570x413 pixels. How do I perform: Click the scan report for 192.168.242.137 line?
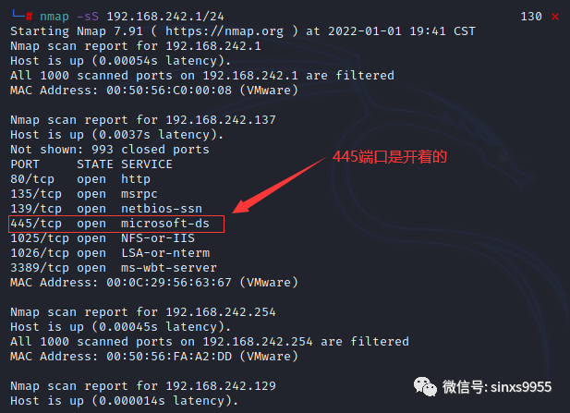143,120
